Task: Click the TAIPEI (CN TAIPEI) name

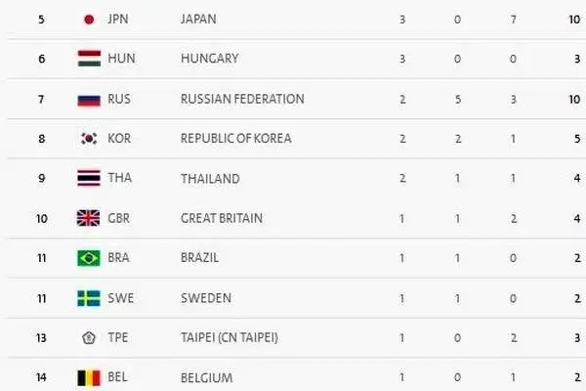Action: 230,338
